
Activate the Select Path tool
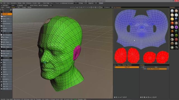click(x=6, y=19)
